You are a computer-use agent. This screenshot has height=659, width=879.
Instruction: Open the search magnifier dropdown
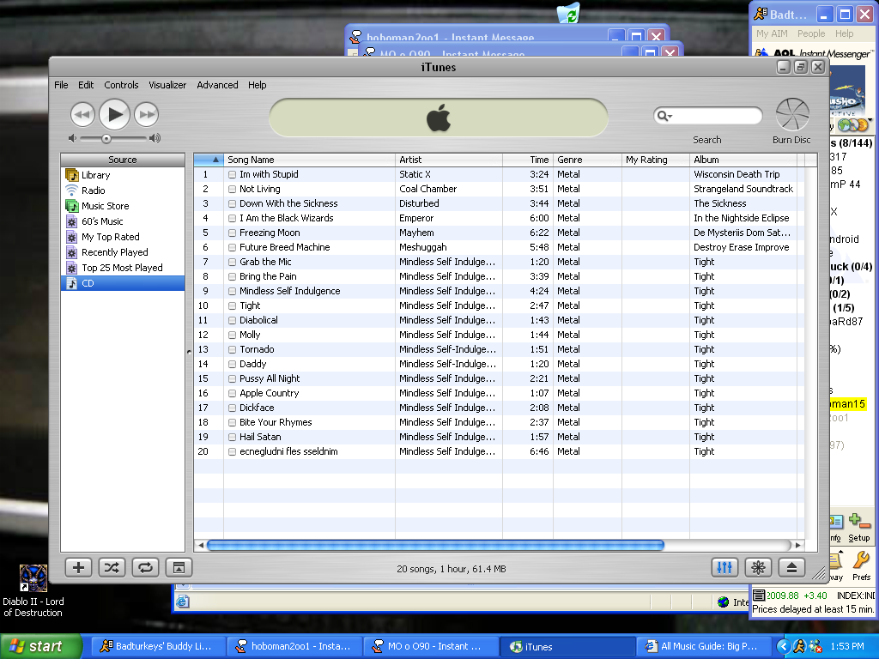(x=664, y=116)
